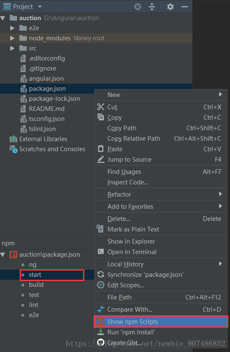Choose Delete... from the context menu
This screenshot has height=352, width=230.
(161, 219)
